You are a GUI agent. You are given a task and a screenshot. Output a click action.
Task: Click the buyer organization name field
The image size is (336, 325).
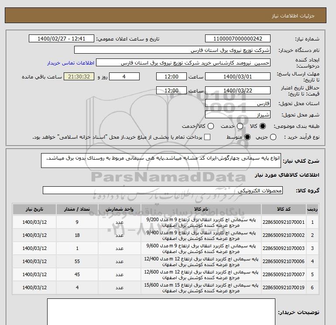(x=172, y=50)
